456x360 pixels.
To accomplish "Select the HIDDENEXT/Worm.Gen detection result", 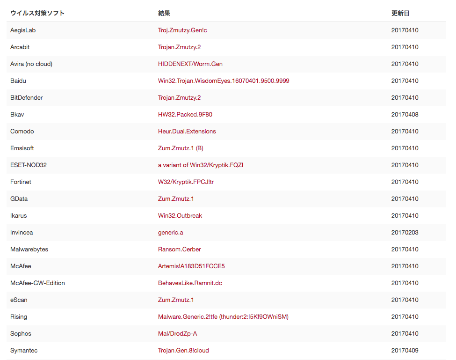I will pyautogui.click(x=190, y=64).
